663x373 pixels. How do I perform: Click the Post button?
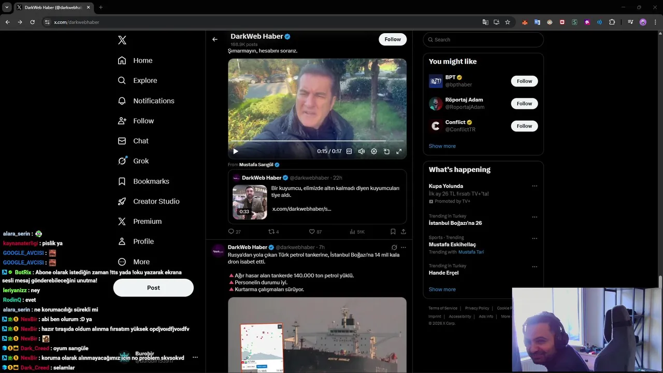[x=153, y=288]
